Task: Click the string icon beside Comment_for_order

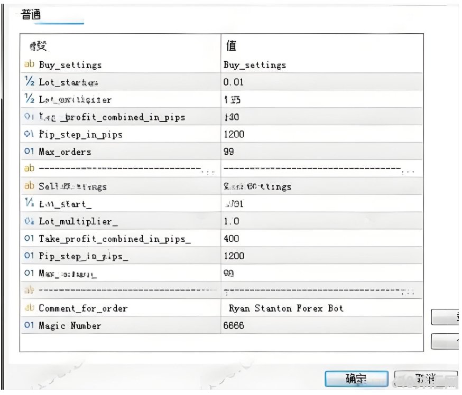Action: 29,307
